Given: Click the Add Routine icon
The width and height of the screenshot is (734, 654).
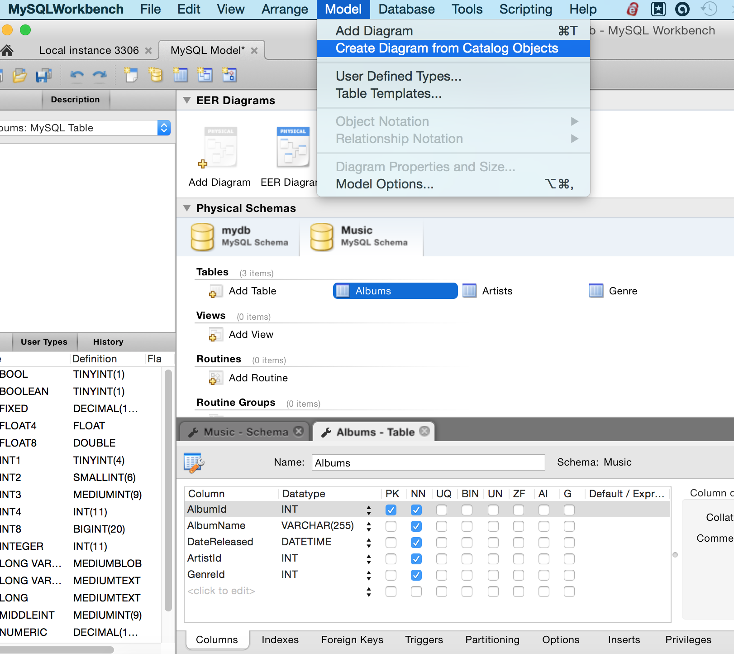Looking at the screenshot, I should tap(215, 378).
